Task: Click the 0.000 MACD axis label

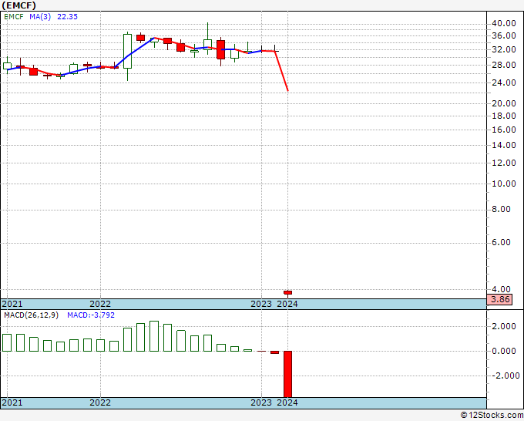Action: (x=504, y=351)
